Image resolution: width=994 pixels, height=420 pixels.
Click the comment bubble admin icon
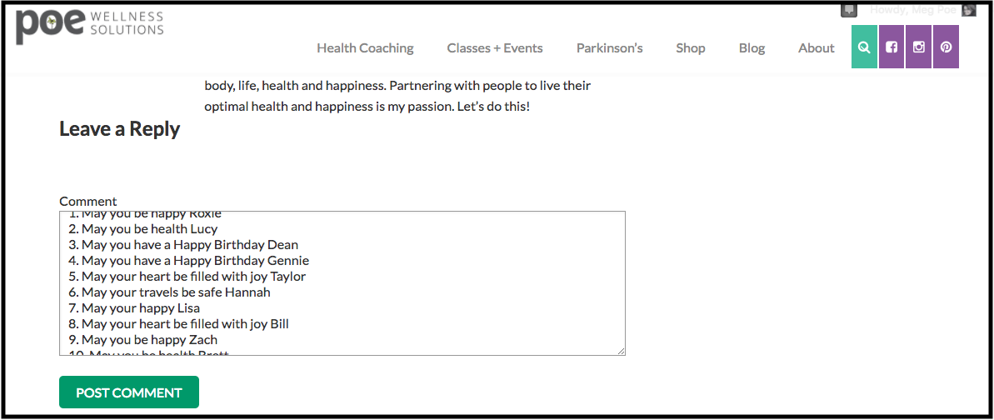click(850, 10)
